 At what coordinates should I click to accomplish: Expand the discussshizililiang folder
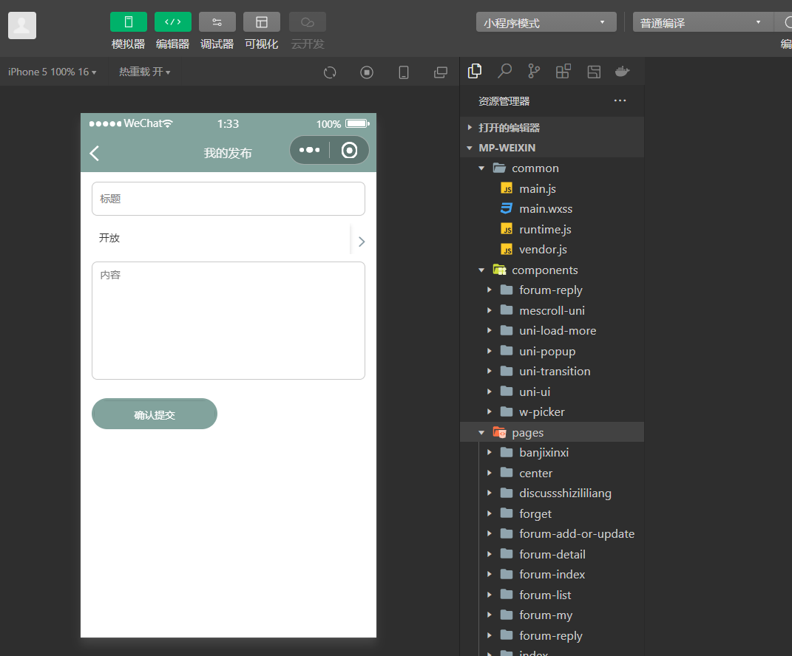(552, 493)
